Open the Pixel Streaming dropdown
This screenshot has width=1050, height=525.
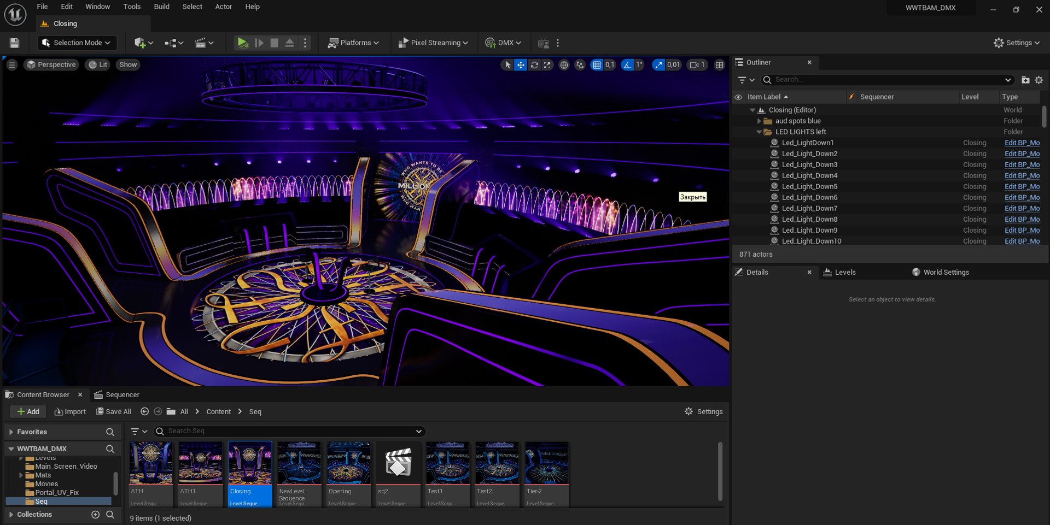433,43
